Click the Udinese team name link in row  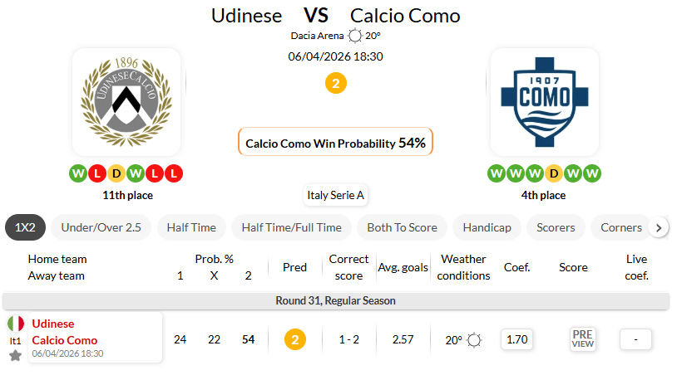coord(53,324)
